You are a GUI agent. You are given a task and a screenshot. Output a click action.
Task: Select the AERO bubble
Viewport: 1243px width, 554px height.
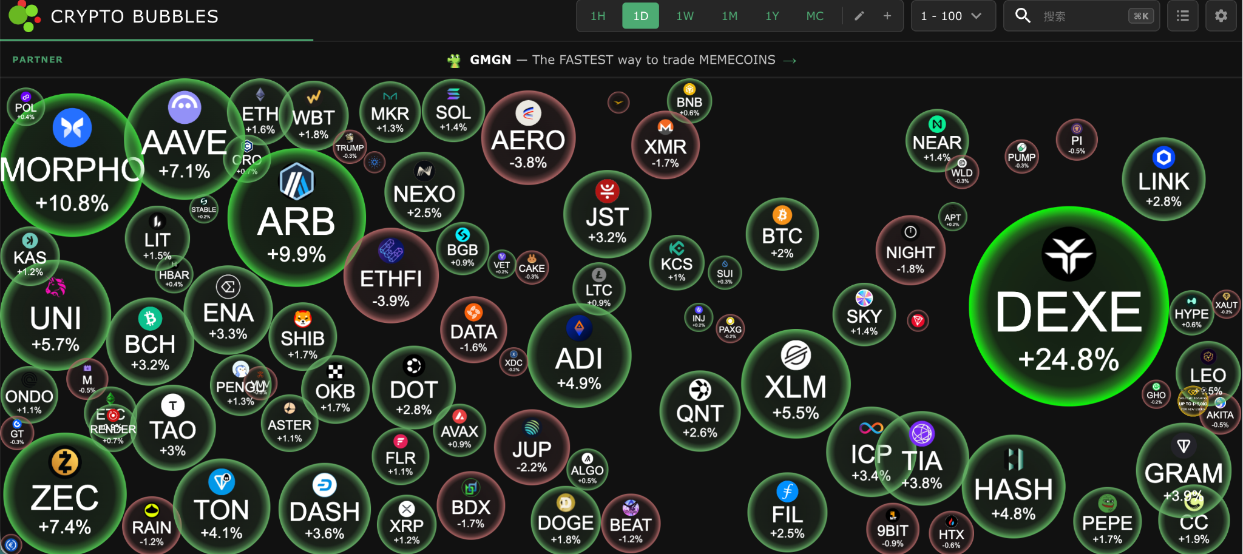click(528, 138)
